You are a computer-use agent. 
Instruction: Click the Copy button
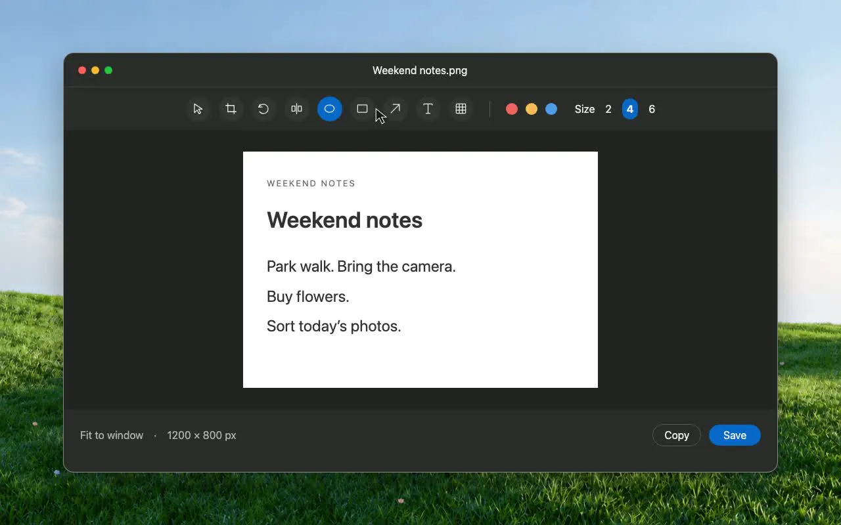[677, 435]
